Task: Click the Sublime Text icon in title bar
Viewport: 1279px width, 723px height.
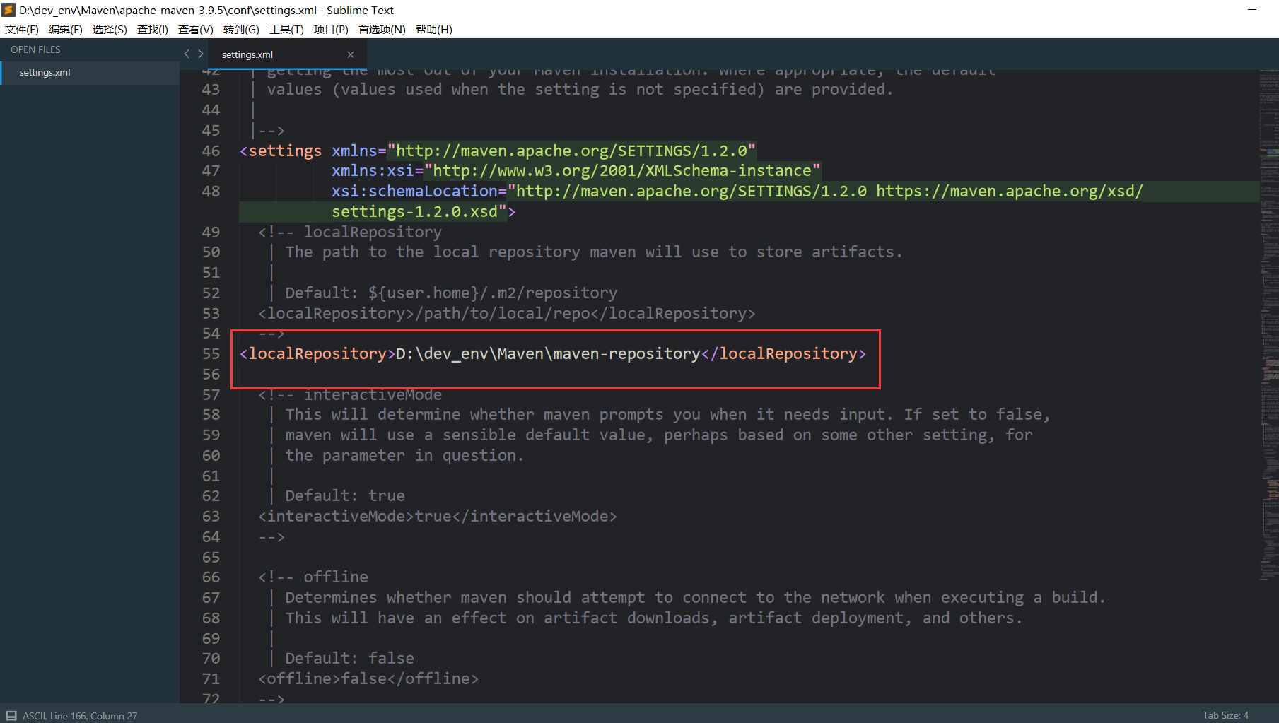Action: click(8, 10)
